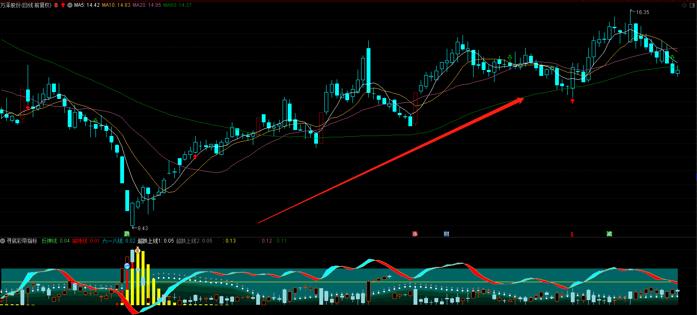697x315 pixels.
Task: Click the 反弹线: 0.04 value
Action: click(x=55, y=241)
